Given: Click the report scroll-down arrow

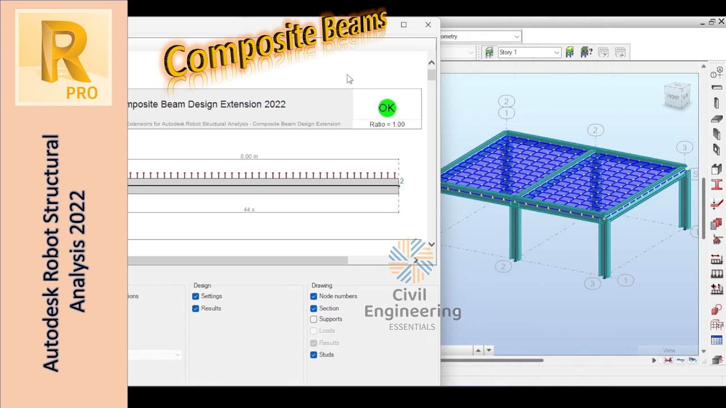Looking at the screenshot, I should coord(432,244).
